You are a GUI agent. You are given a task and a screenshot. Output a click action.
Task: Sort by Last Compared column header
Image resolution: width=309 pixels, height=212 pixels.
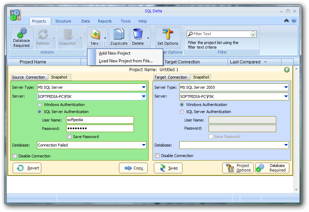254,62
